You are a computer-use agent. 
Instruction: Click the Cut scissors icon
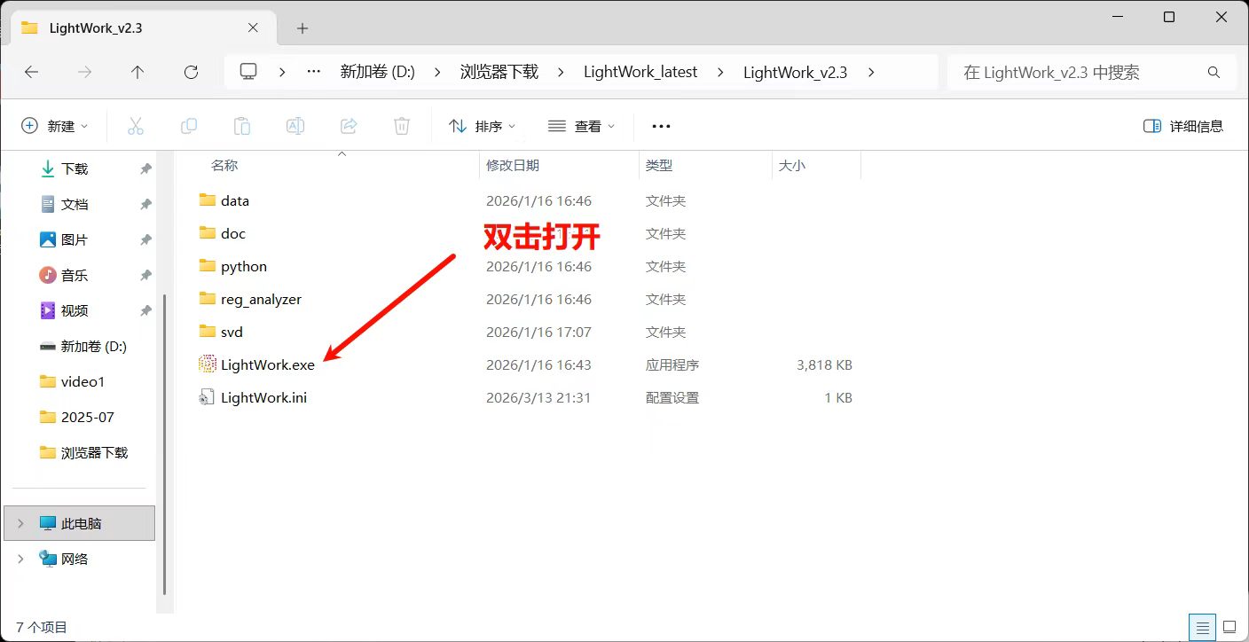point(136,126)
